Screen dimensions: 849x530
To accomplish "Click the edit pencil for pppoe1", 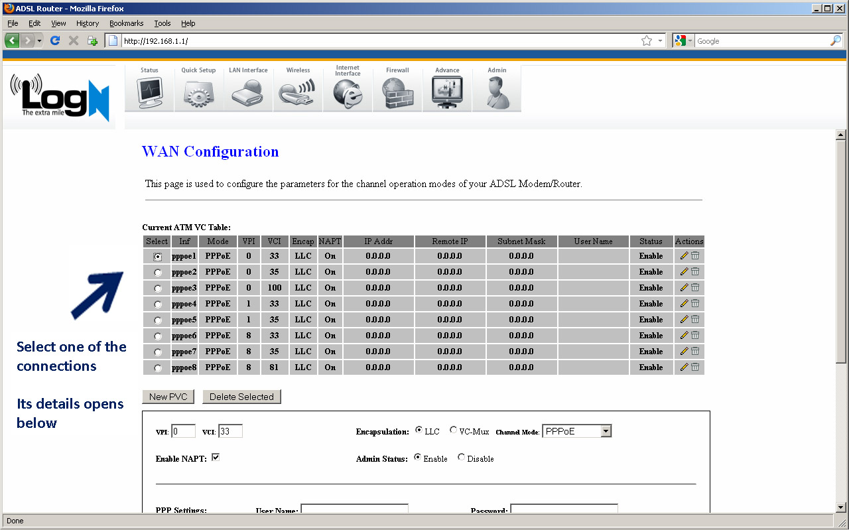I will click(684, 255).
